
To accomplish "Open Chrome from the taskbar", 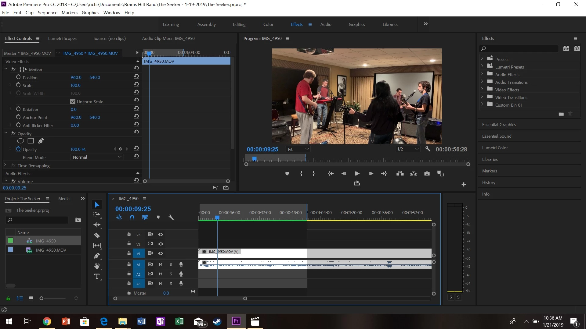I will pos(47,321).
